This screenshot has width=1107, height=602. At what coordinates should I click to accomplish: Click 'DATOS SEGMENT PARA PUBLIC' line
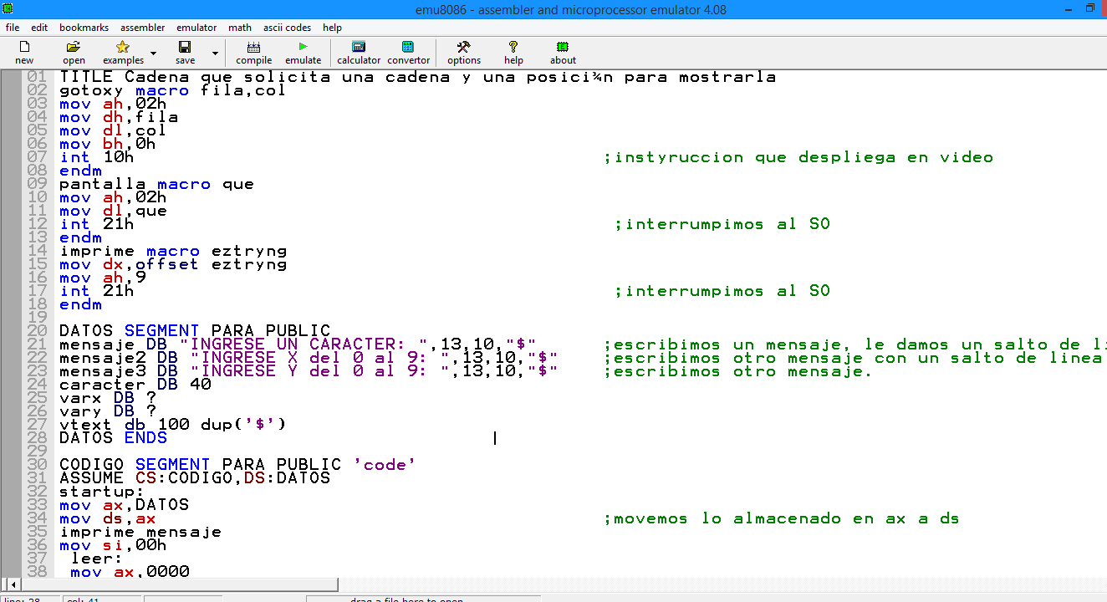click(x=195, y=331)
